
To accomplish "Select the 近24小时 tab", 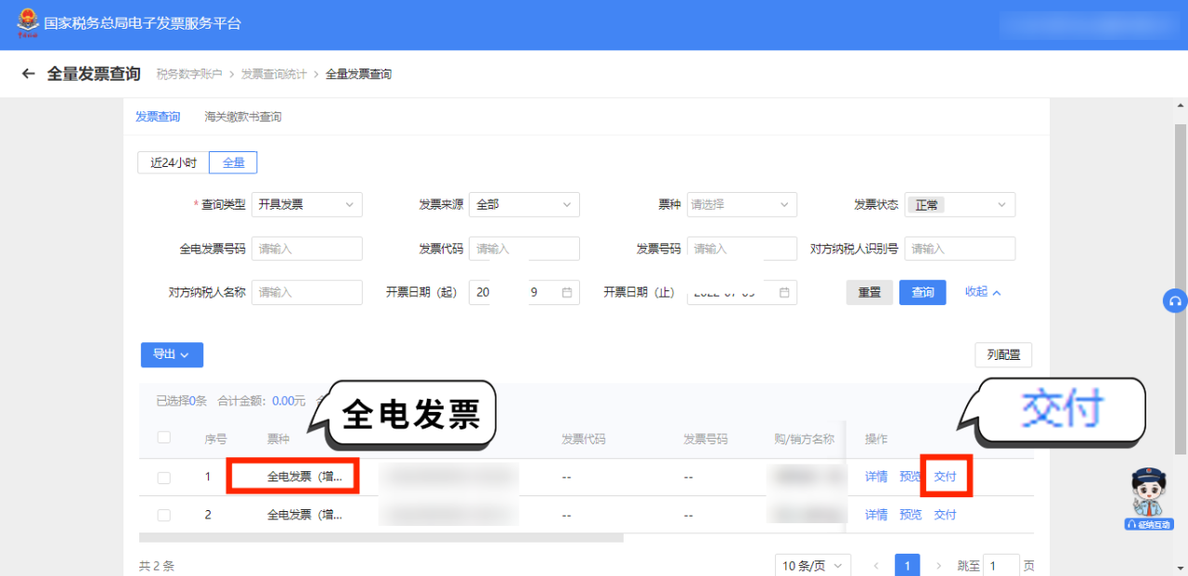I will 174,162.
